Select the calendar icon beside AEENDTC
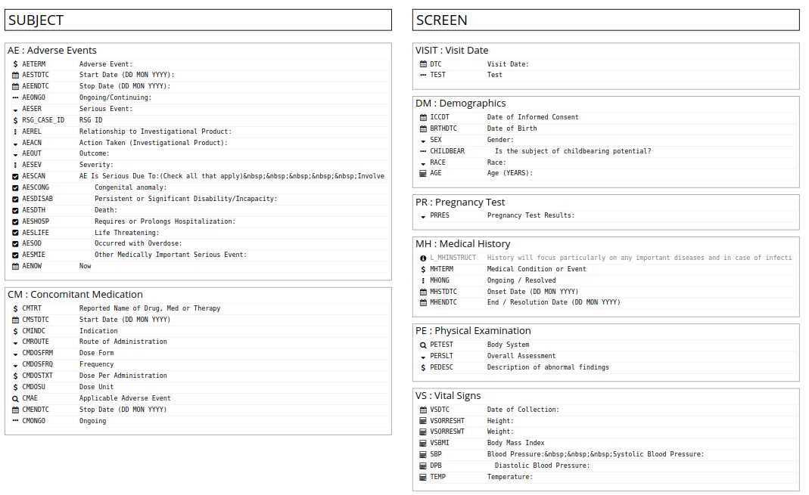The width and height of the screenshot is (809, 495). click(x=15, y=87)
